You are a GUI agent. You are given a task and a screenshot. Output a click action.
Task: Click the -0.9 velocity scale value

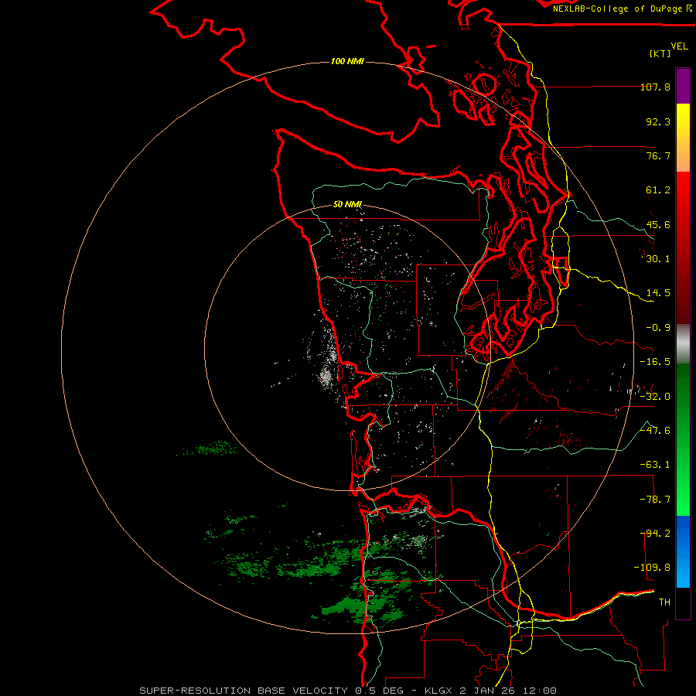click(x=658, y=328)
